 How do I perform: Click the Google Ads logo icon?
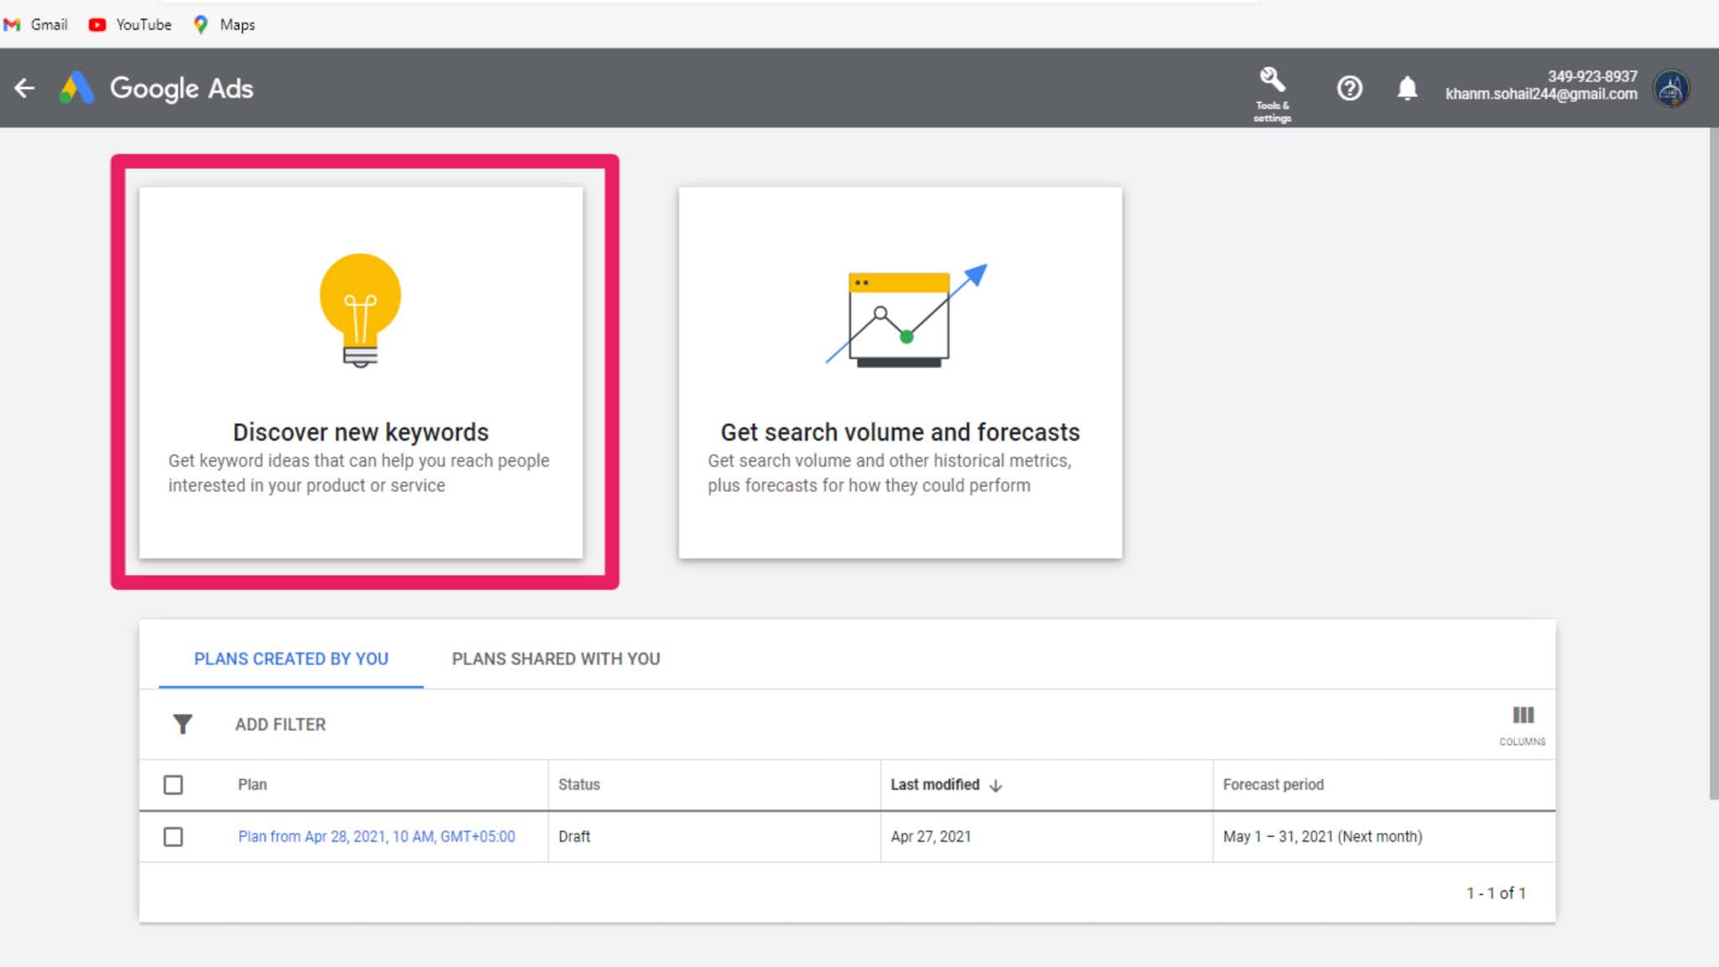pos(76,88)
